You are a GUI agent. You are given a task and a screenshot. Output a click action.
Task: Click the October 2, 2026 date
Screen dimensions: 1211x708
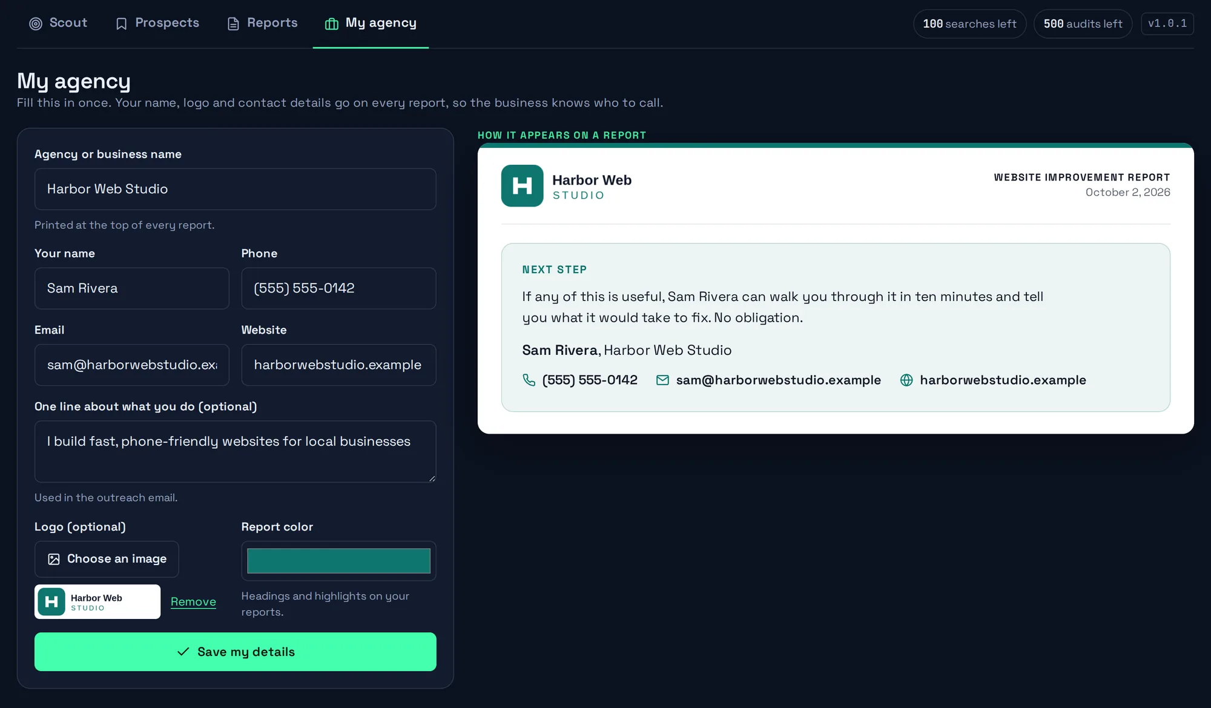point(1127,192)
